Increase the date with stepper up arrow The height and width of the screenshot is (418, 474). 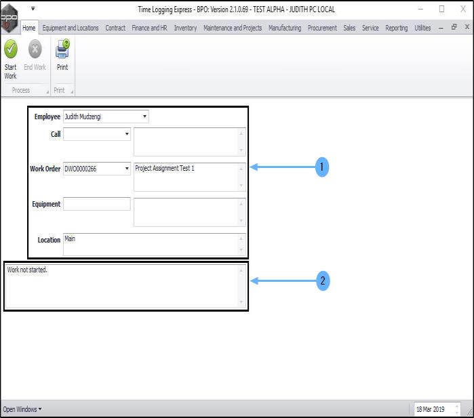coord(457,406)
